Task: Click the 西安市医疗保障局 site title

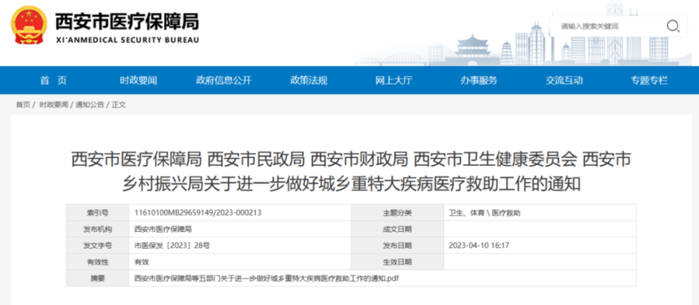Action: [127, 21]
